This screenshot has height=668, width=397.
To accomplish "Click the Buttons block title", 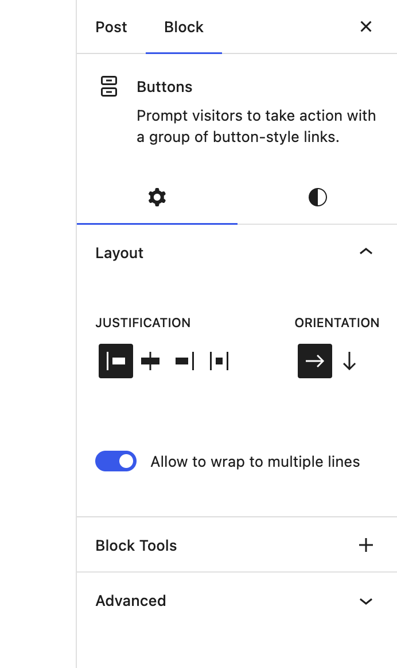I will (165, 87).
